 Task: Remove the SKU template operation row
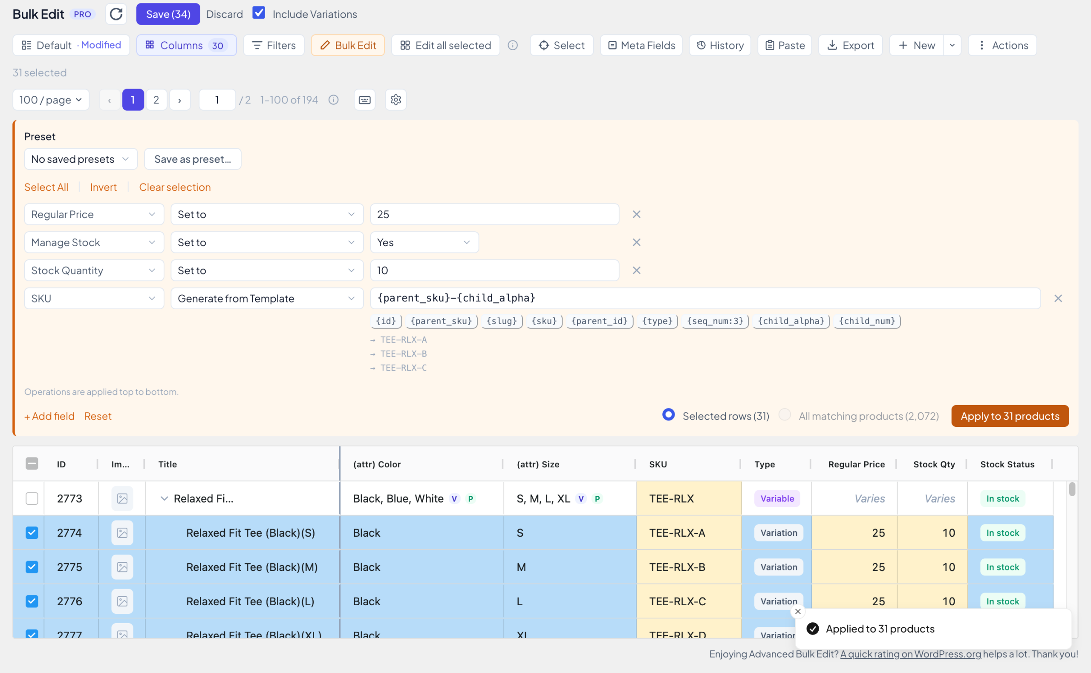1058,299
